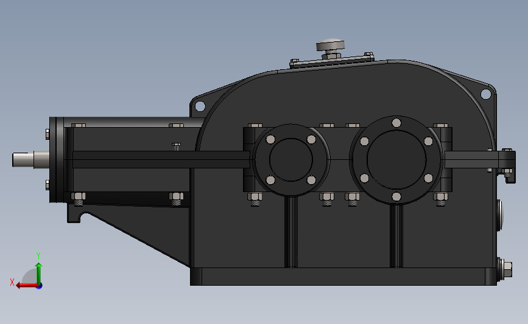Select the gearbox base plate
Image resolution: width=528 pixels, height=324 pixels.
click(x=343, y=277)
